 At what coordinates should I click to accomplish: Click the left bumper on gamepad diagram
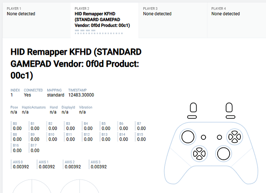click(x=192, y=117)
